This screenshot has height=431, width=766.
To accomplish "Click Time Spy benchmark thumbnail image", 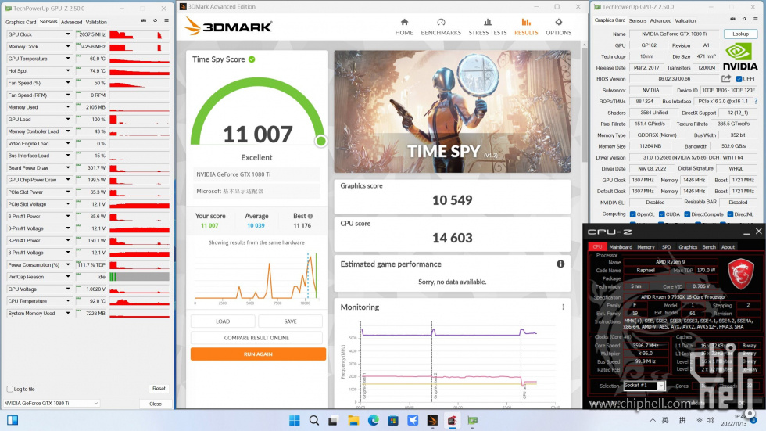I will click(x=452, y=111).
